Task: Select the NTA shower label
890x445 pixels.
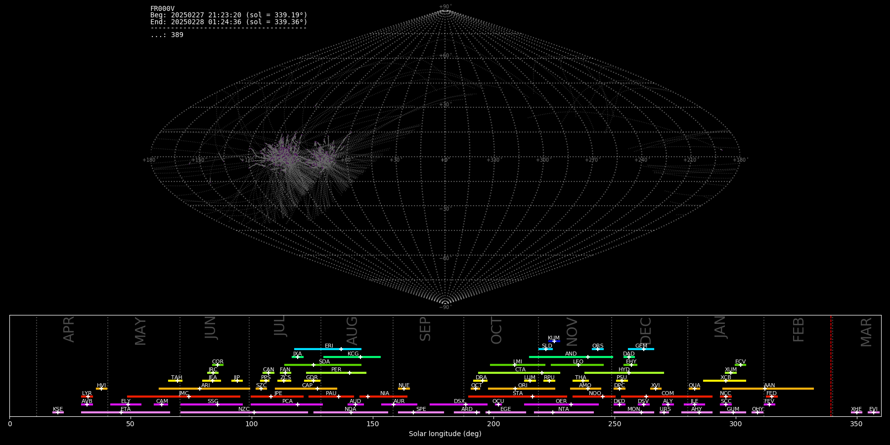Action: click(564, 409)
